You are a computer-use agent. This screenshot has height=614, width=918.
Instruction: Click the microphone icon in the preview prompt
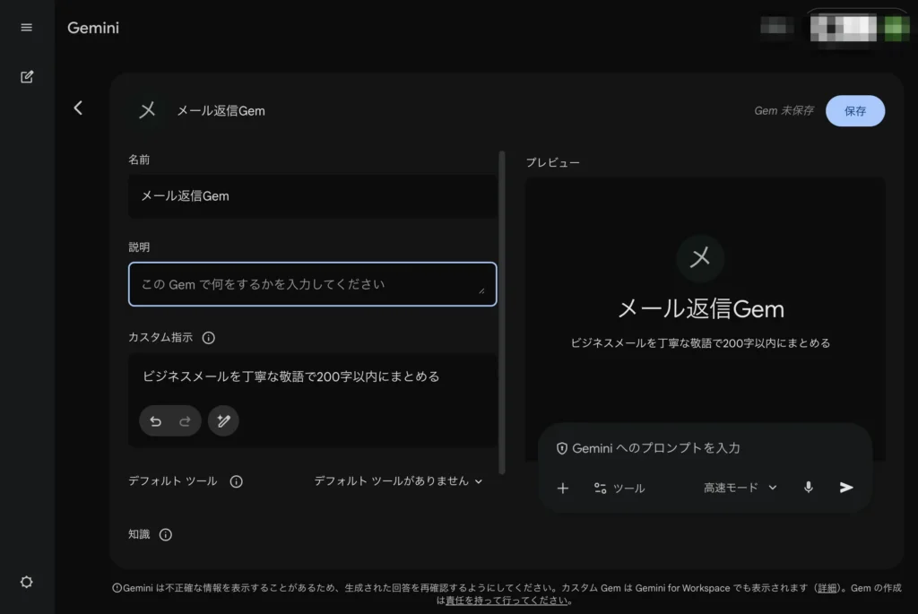click(809, 487)
